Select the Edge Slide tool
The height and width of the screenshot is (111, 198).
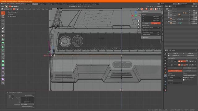pos(3,72)
